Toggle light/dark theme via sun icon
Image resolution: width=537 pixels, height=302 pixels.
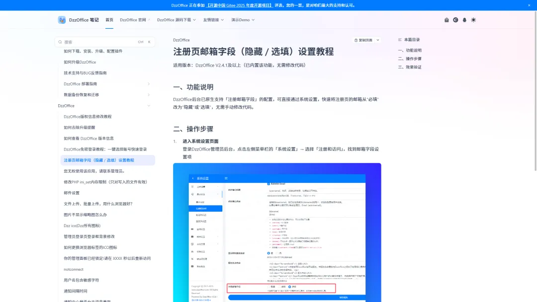[473, 20]
